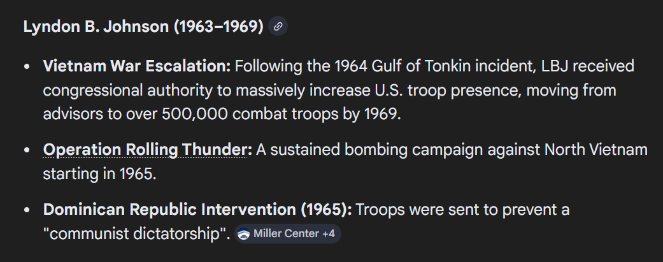Click the bold Vietnam War Escalation label
Screen dimensions: 663x262
click(x=136, y=67)
